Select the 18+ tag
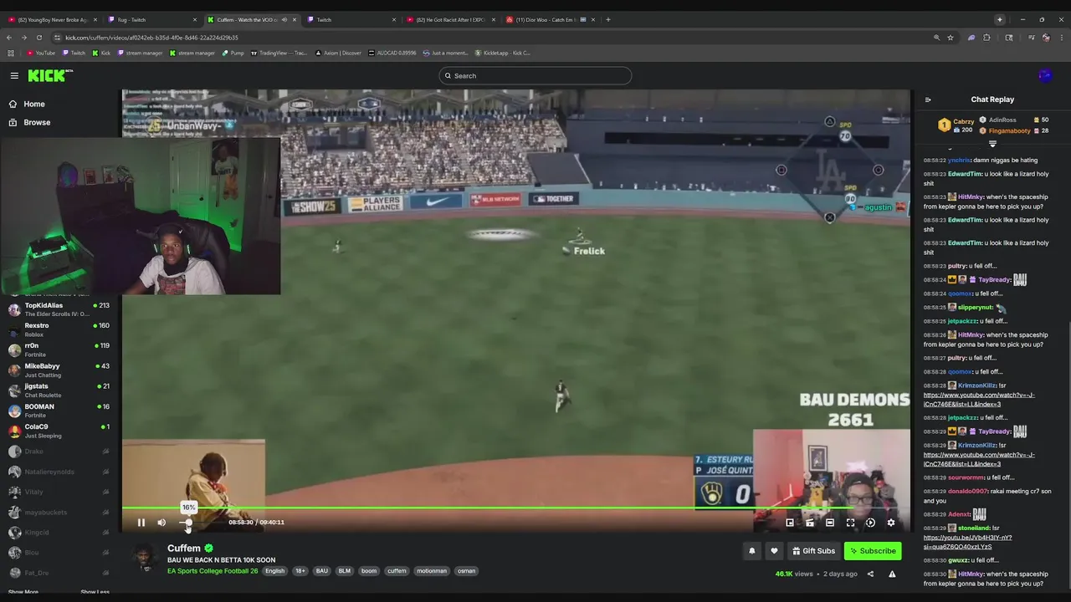1071x602 pixels. coord(300,571)
